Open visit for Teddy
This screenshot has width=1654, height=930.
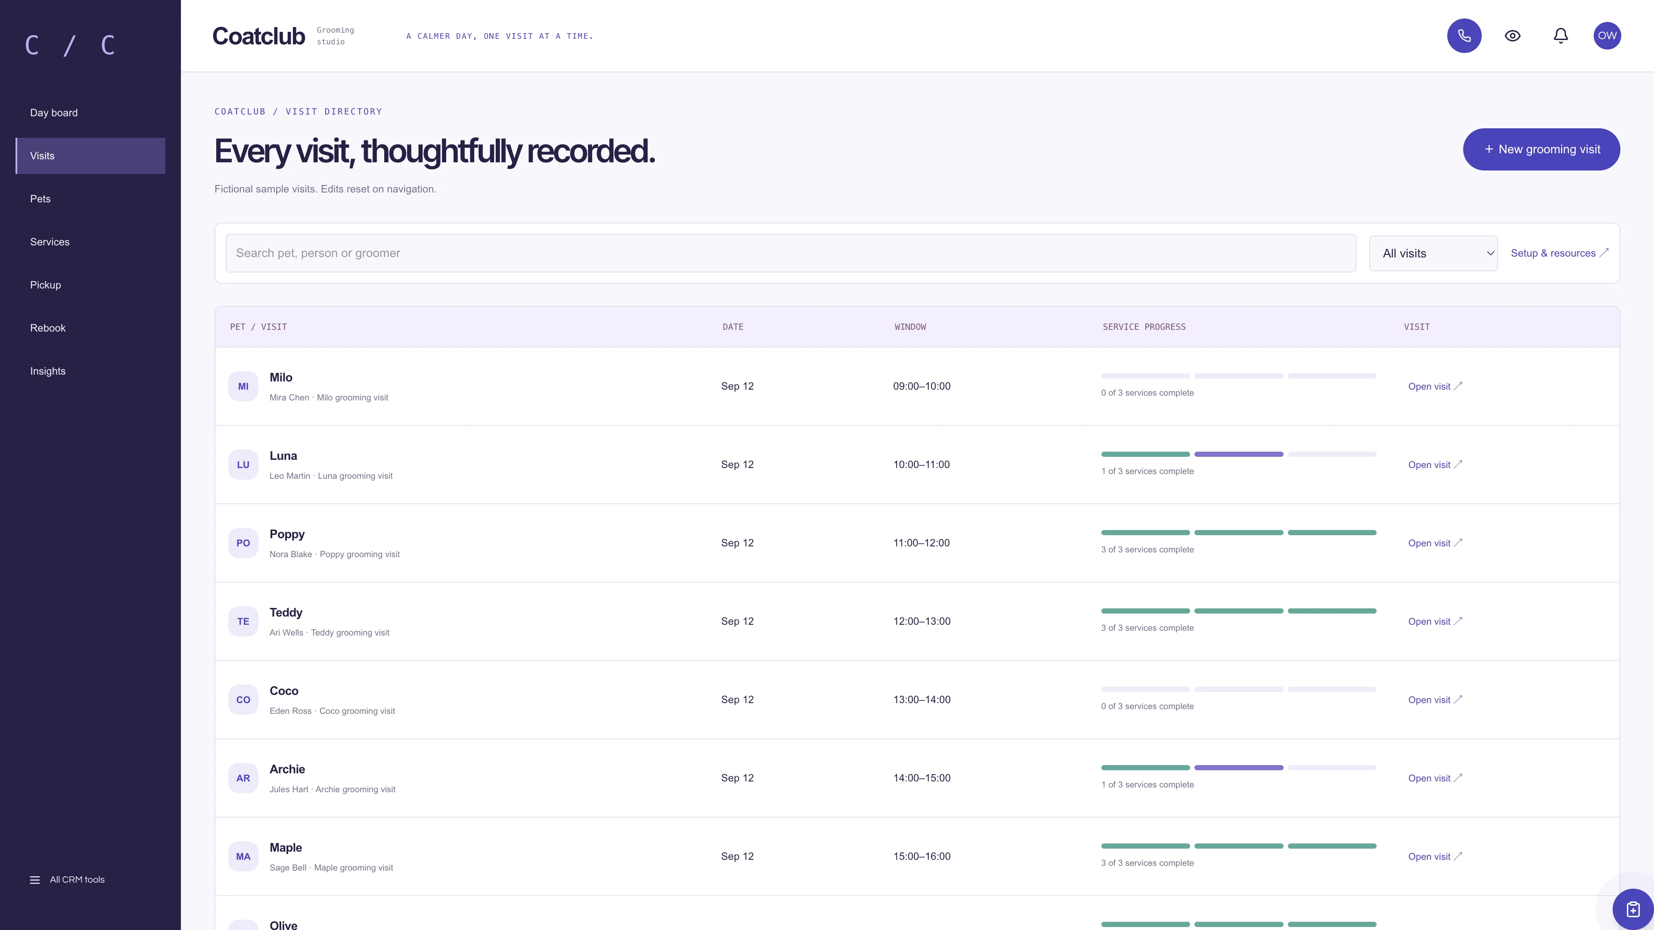tap(1434, 621)
